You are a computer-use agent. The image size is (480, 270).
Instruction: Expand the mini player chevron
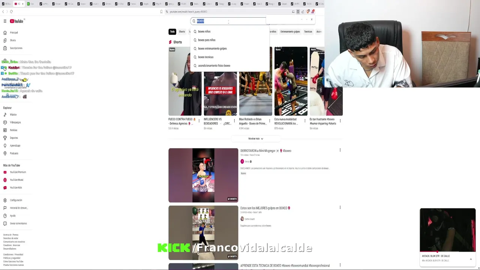[471, 259]
